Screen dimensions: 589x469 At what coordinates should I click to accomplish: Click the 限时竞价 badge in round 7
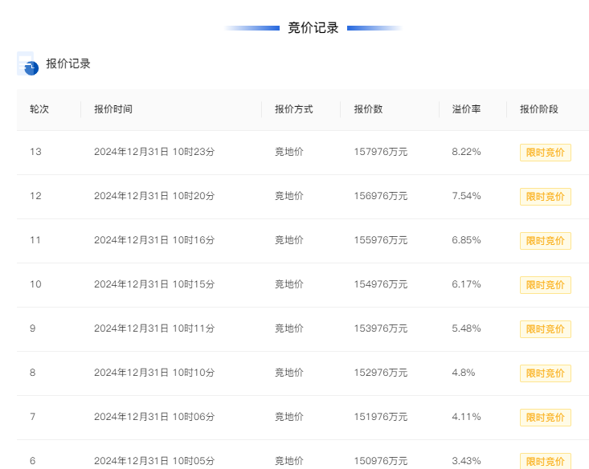pyautogui.click(x=546, y=418)
